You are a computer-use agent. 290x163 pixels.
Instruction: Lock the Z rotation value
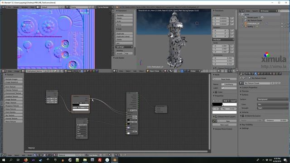tap(232, 36)
